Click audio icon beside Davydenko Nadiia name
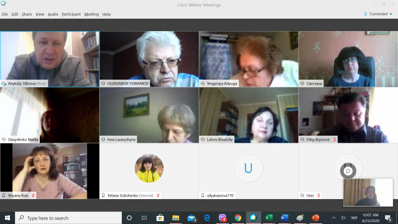Viewport: 398px width, 224px height. coord(4,139)
